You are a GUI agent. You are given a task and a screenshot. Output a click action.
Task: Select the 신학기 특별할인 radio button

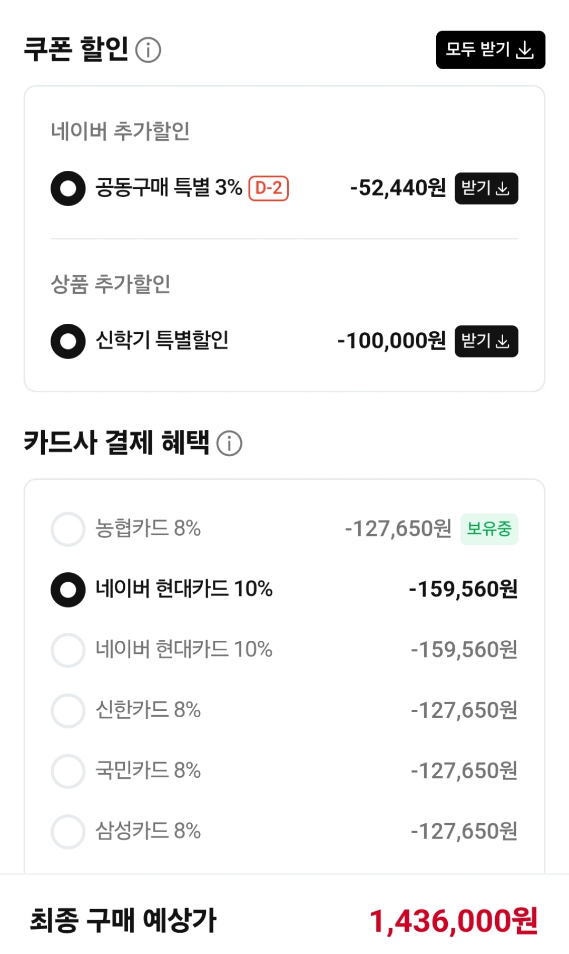(68, 341)
